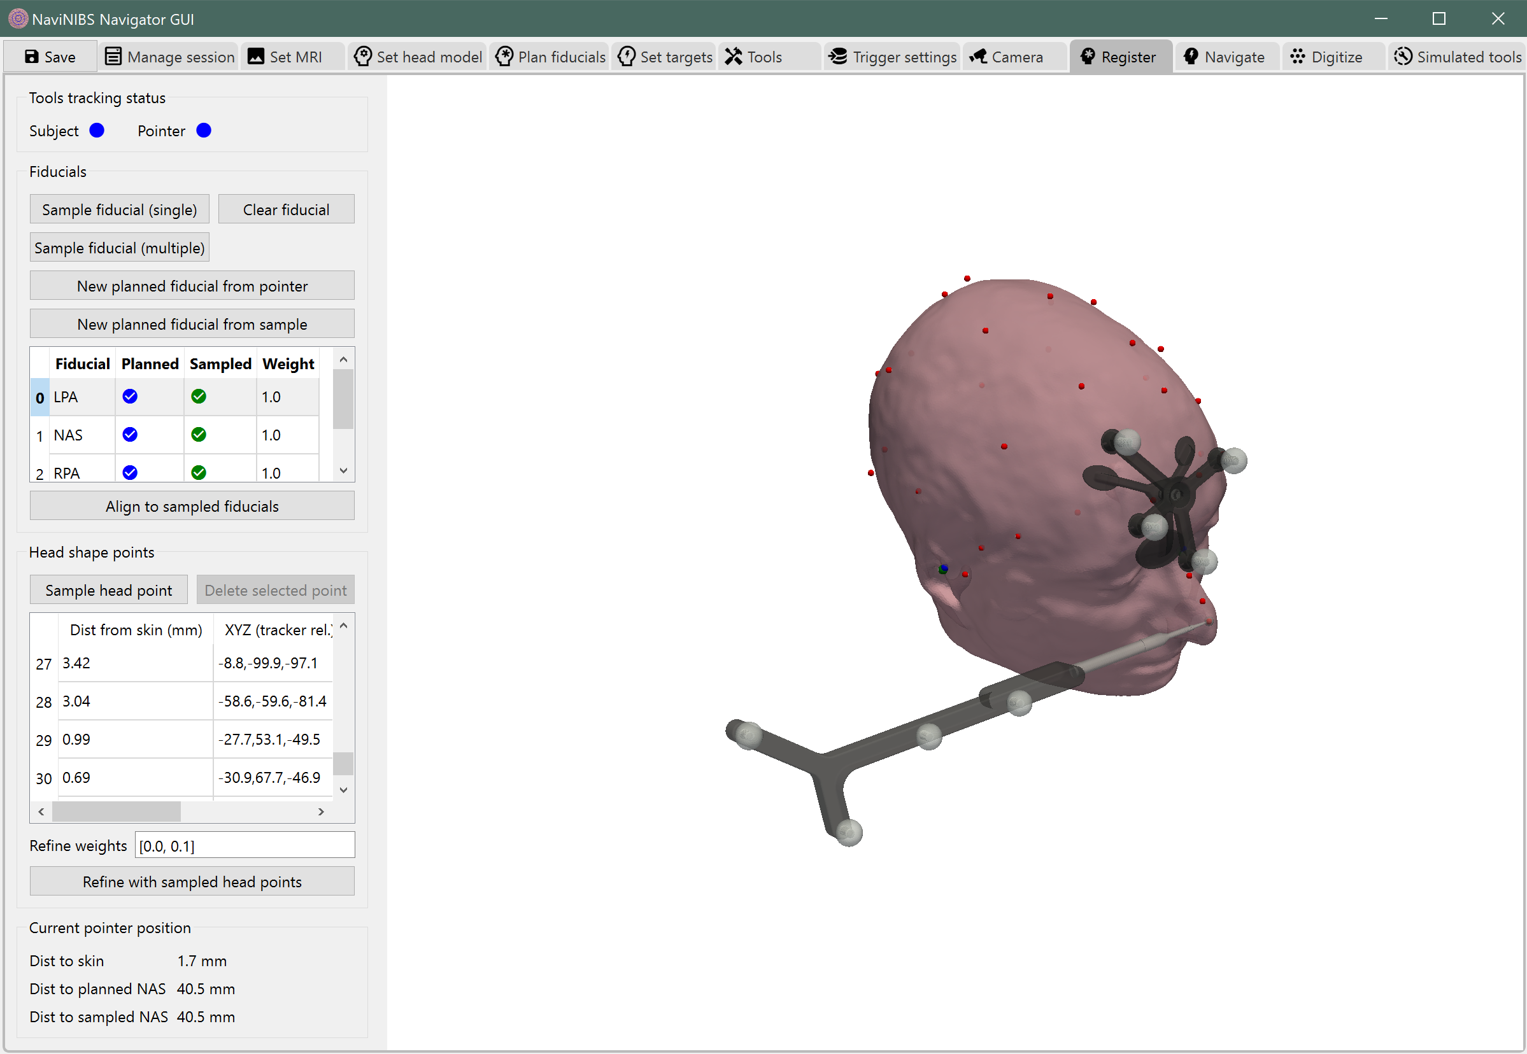Click the head points vertical scrollbar thumb
1527x1054 pixels.
[343, 763]
